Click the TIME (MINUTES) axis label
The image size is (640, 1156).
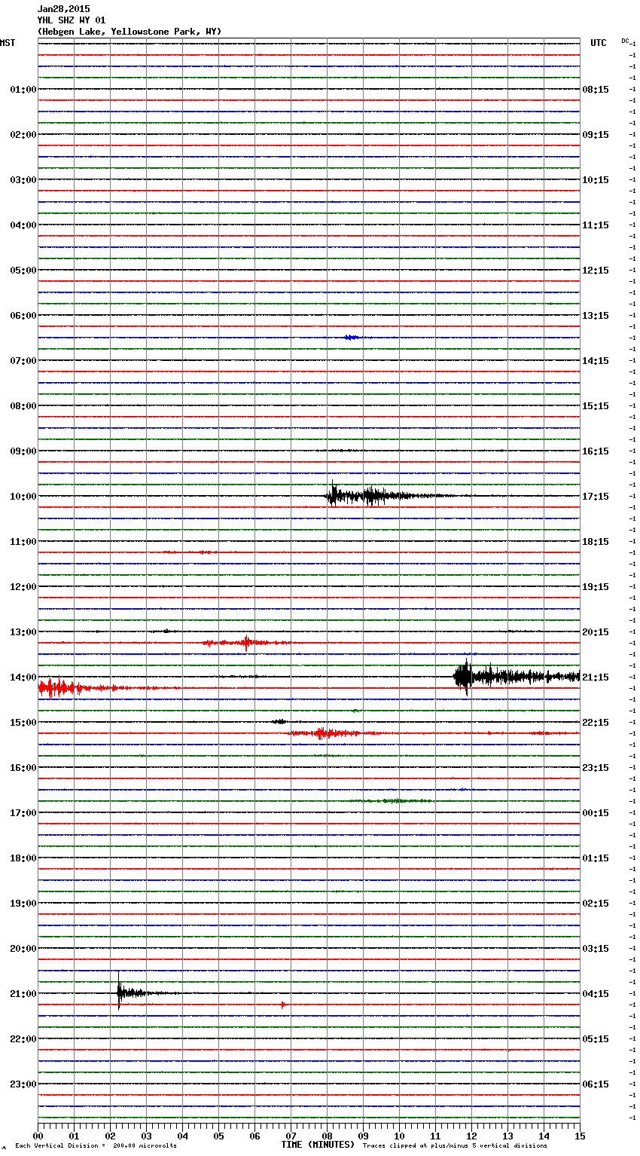pos(318,1145)
